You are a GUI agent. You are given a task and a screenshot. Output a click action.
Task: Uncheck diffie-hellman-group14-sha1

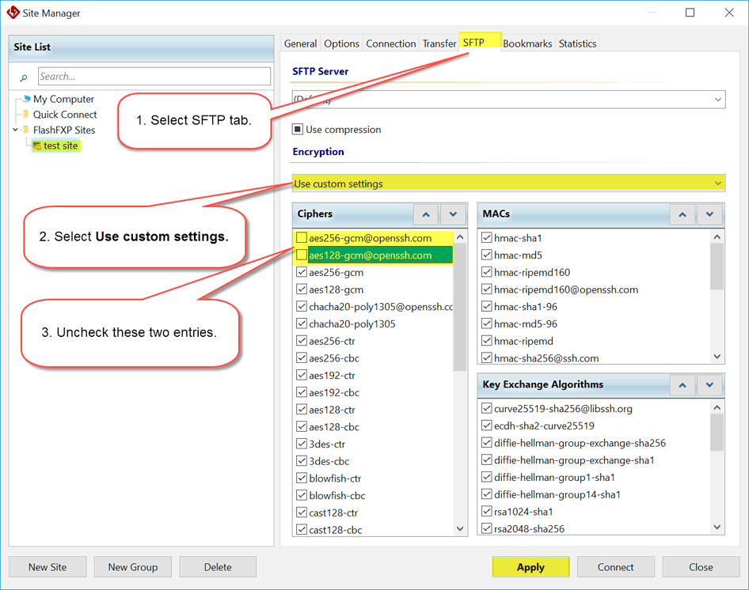click(x=487, y=494)
